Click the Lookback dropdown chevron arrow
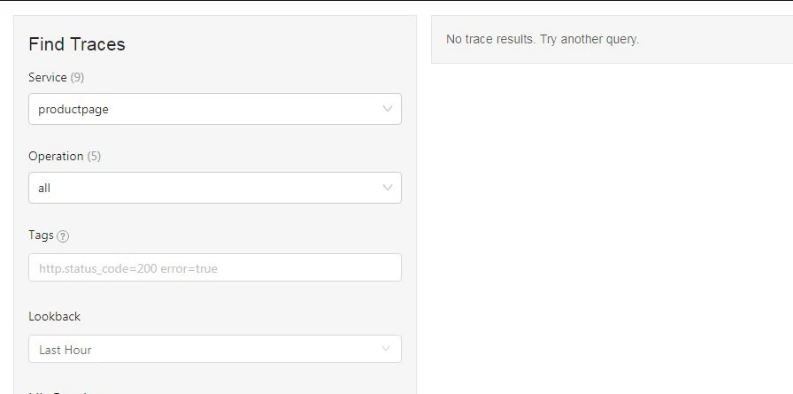The image size is (793, 394). click(386, 349)
